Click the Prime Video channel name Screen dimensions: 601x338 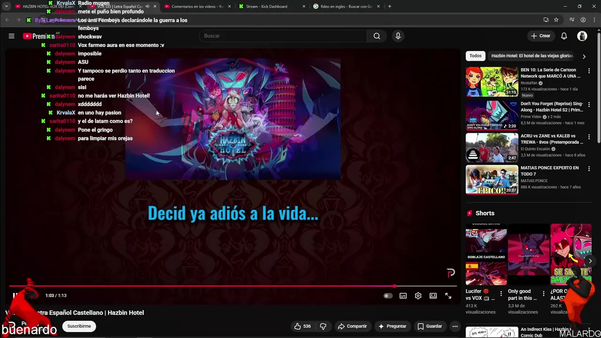point(532,117)
